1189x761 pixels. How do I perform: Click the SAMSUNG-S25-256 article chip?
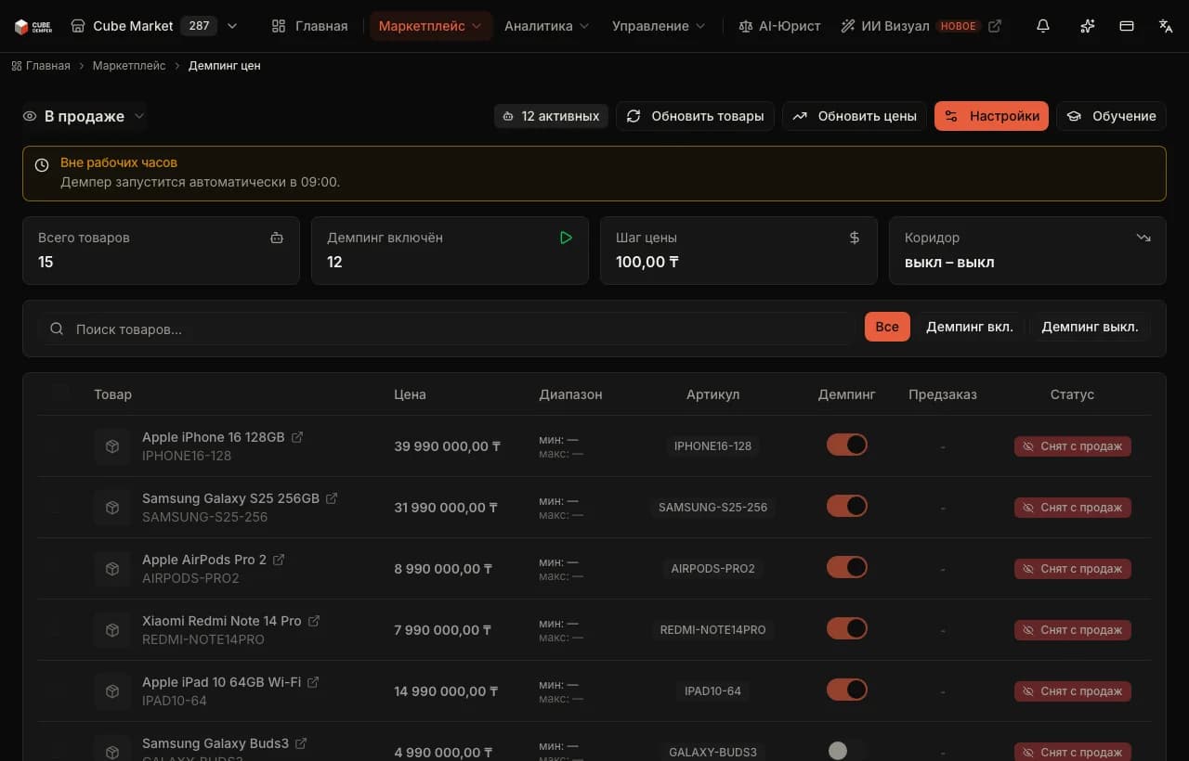point(712,508)
